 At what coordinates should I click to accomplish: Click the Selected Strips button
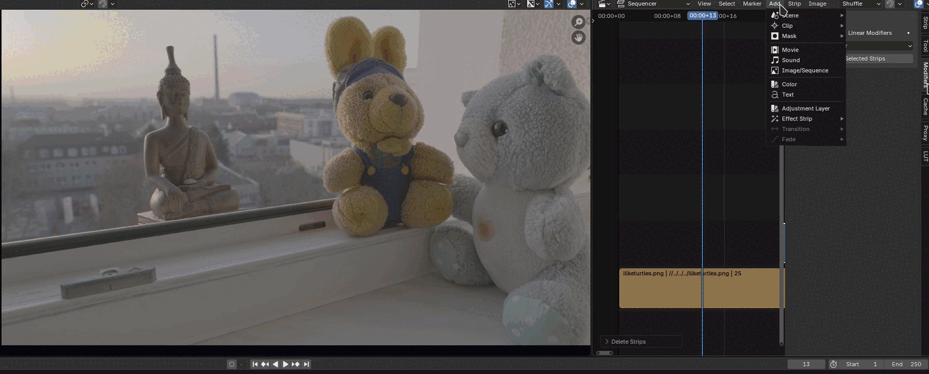coord(879,58)
